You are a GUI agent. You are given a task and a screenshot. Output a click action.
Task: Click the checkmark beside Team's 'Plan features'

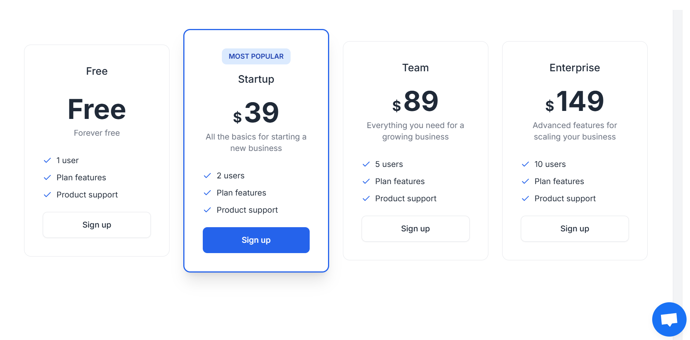(366, 181)
